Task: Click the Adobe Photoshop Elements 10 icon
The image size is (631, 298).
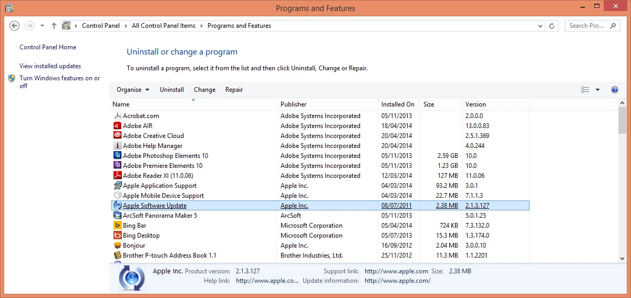Action: pyautogui.click(x=118, y=156)
